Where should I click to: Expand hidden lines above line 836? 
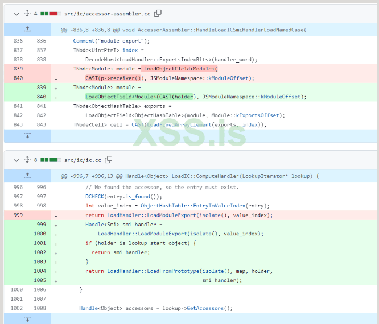point(27,30)
